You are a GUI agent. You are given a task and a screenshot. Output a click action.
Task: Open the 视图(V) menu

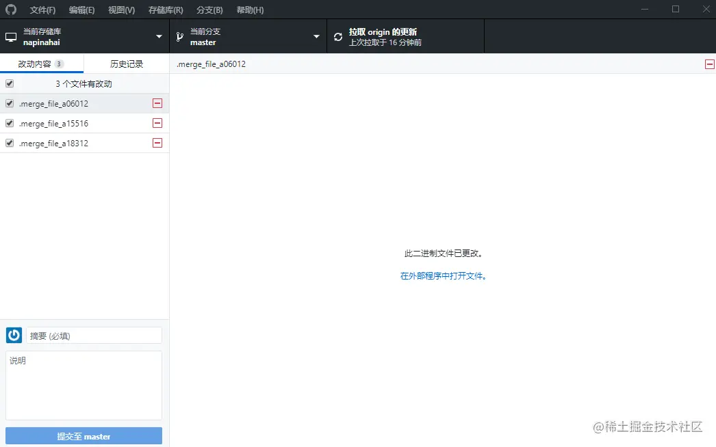(x=121, y=10)
